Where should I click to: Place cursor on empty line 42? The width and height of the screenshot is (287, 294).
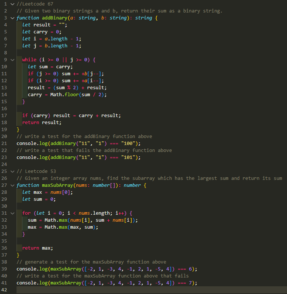152,290
